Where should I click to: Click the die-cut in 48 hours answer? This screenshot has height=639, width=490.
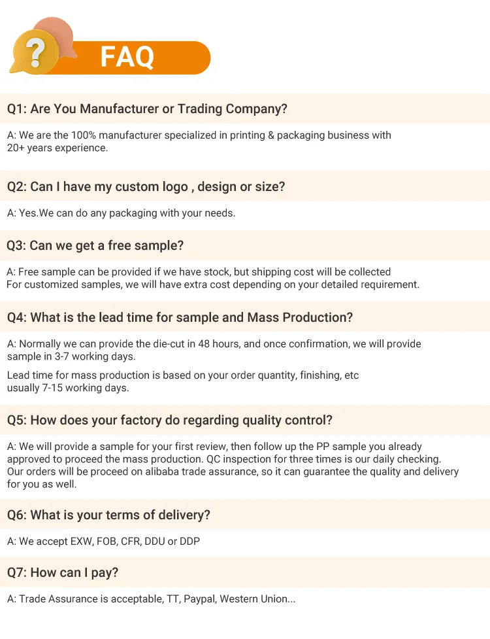point(214,344)
